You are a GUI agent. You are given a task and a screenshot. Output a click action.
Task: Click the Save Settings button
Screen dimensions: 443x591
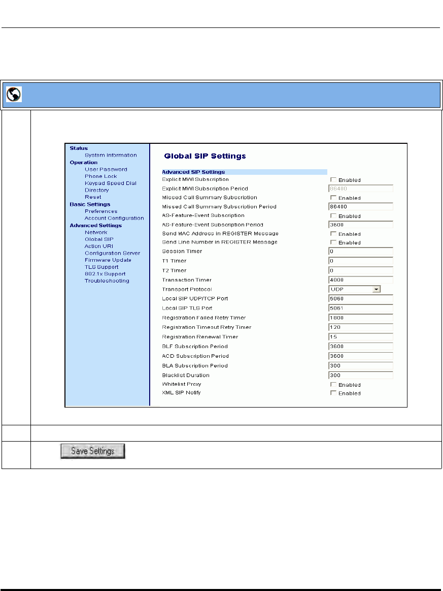(92, 451)
